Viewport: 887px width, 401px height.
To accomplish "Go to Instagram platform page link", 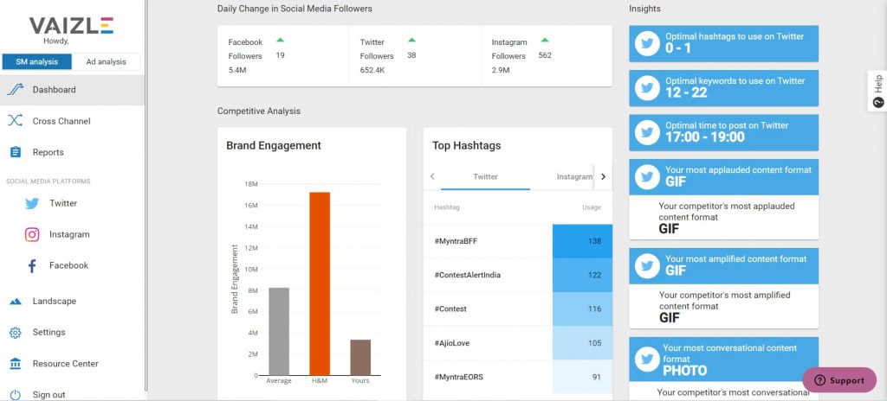I will pyautogui.click(x=69, y=234).
